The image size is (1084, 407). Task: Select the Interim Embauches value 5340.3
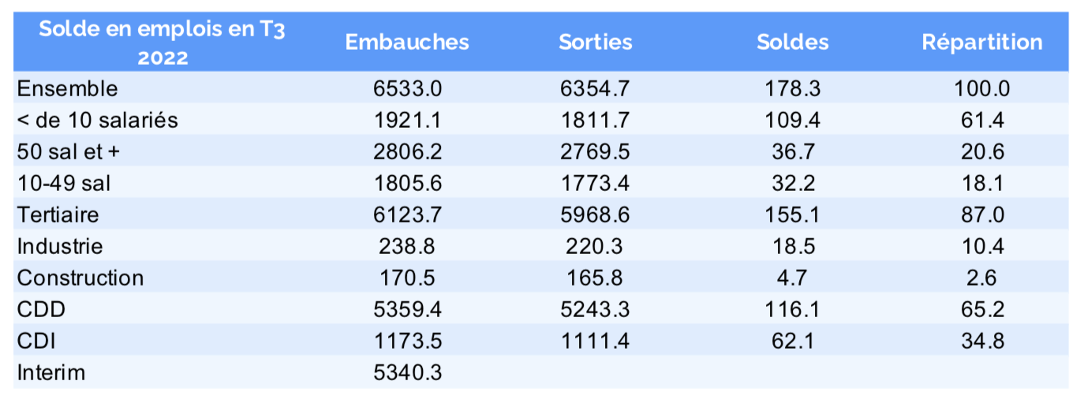point(407,372)
